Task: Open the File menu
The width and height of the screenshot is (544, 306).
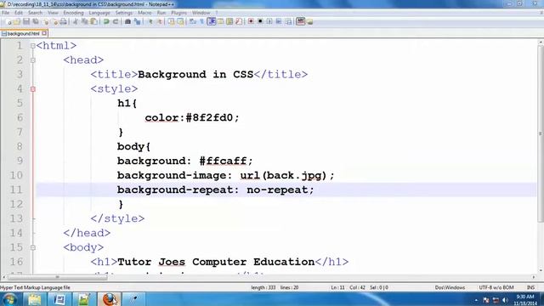Action: pyautogui.click(x=6, y=13)
